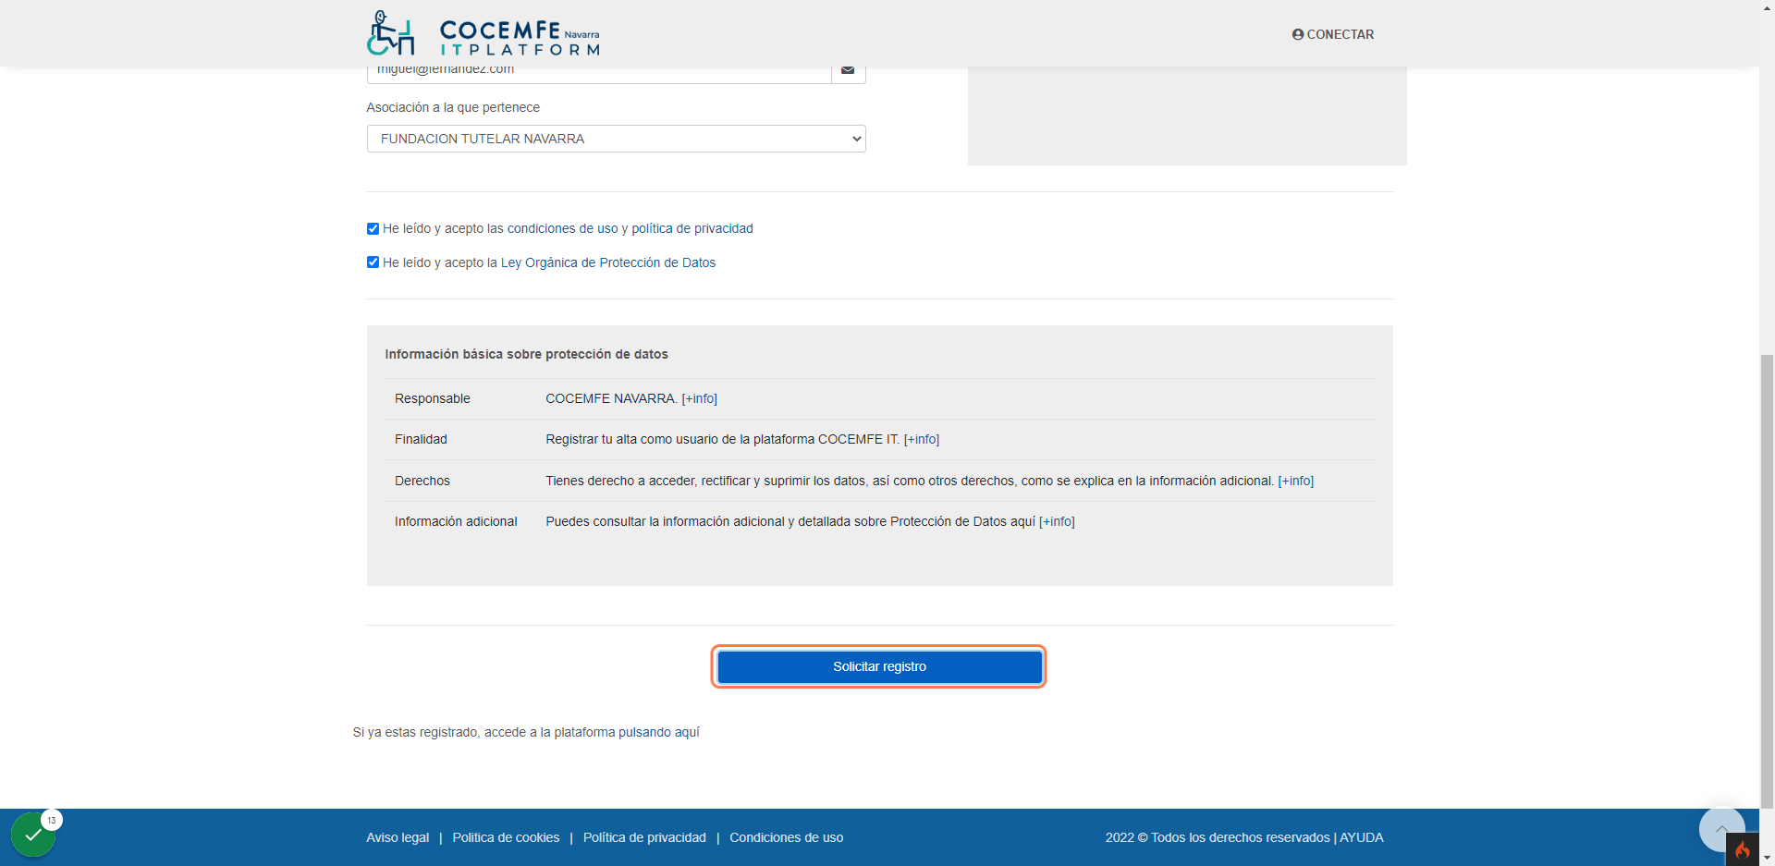This screenshot has width=1775, height=866.
Task: Uncheck the Ley Orgánica acceptance checkbox
Action: 373,262
